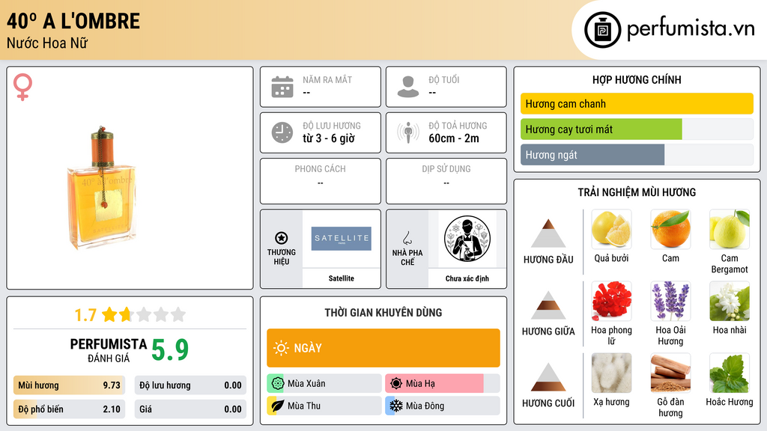Click the Trải nghiệm mùi hương heading
Image resolution: width=767 pixels, height=431 pixels.
tap(637, 192)
